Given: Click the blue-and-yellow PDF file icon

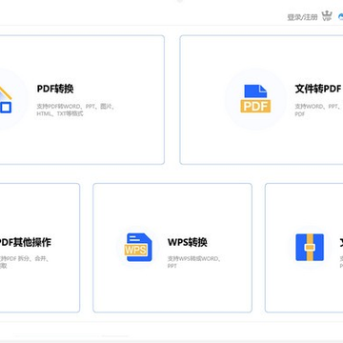Looking at the screenshot, I should pyautogui.click(x=255, y=99).
